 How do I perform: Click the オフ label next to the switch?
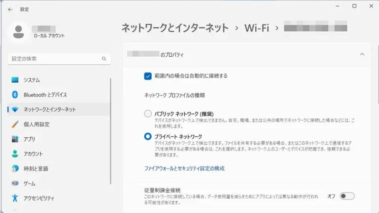331,196
